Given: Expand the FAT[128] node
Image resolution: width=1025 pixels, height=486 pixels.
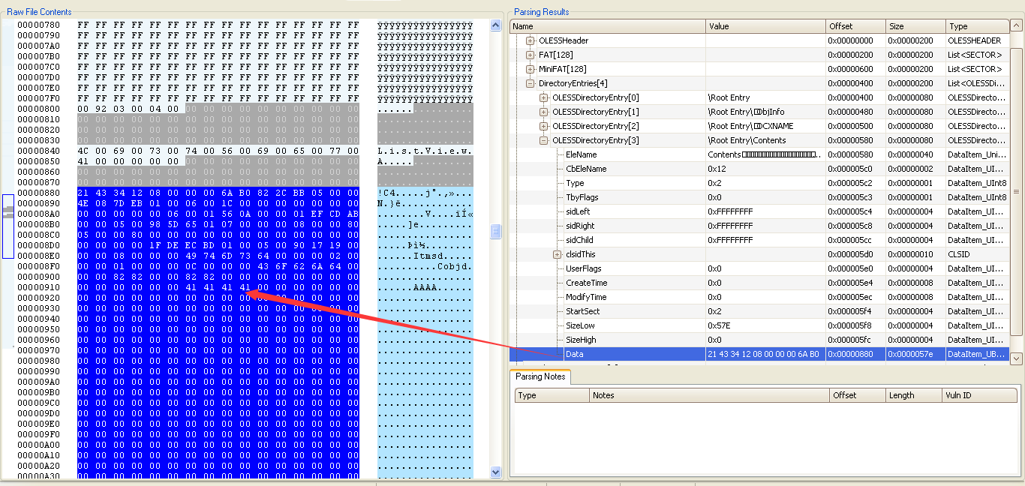Looking at the screenshot, I should pyautogui.click(x=531, y=55).
